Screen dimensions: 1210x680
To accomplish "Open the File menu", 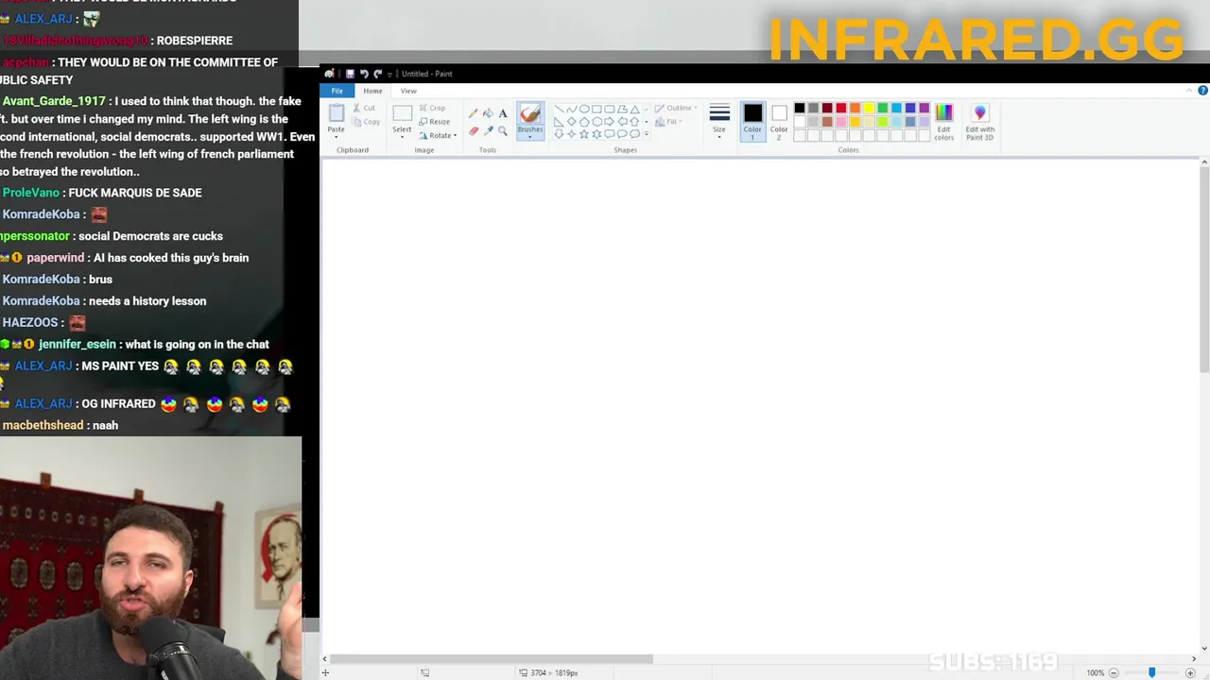I will pyautogui.click(x=337, y=91).
